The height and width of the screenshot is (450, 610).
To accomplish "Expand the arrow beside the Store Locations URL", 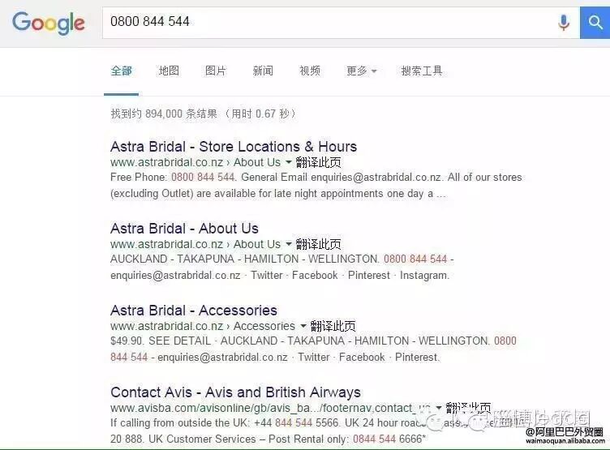I will 288,162.
